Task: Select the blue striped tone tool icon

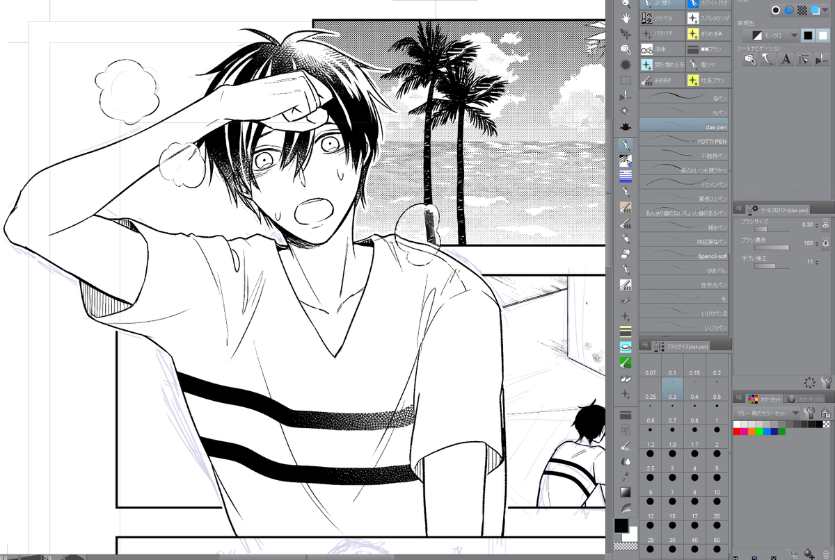Action: [x=625, y=175]
